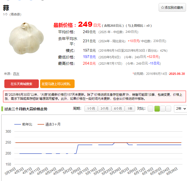Click the 蒜 product title
Viewport: 187px width, 181px height.
coord(6,8)
